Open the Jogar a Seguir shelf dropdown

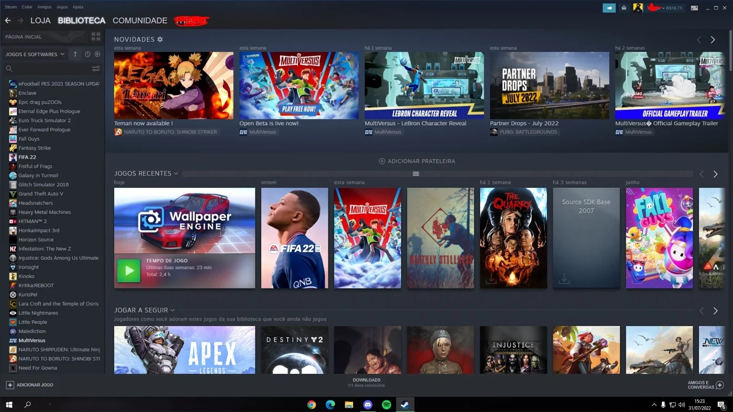tap(172, 310)
